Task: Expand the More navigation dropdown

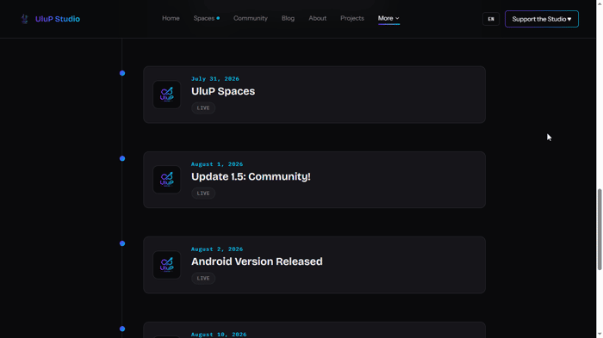Action: 389,18
